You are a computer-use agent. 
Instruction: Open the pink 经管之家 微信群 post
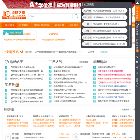click(110, 71)
